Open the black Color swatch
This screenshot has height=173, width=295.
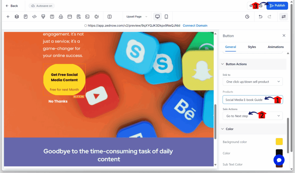pyautogui.click(x=279, y=152)
